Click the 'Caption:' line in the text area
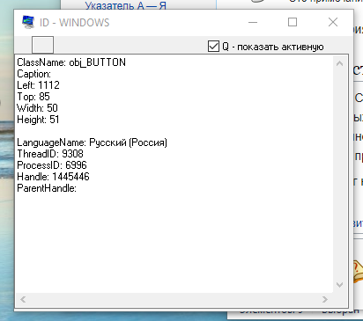Viewport: 363px width, 321px height. (33, 74)
